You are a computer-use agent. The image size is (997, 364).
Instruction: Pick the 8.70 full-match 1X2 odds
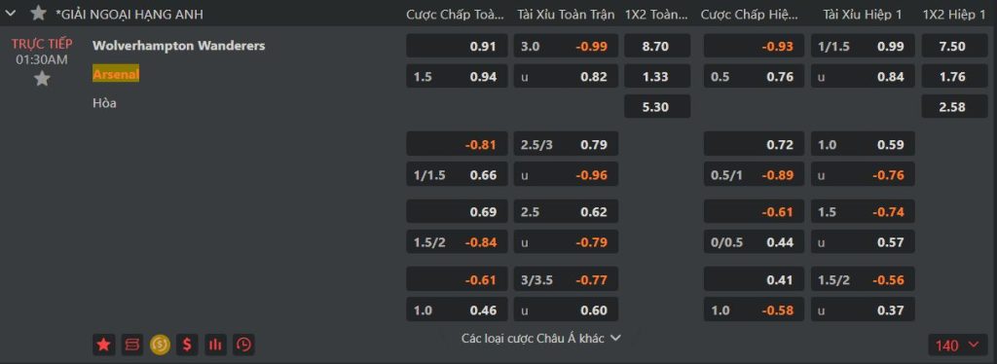pos(657,46)
